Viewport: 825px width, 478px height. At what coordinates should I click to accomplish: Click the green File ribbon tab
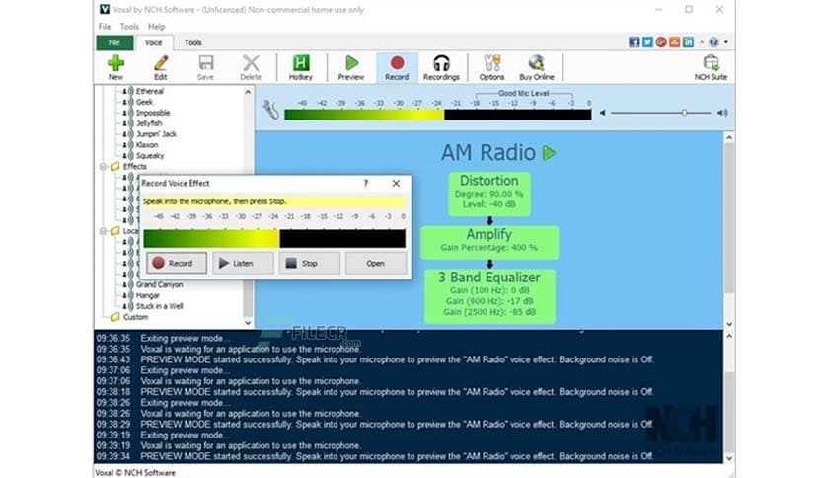[114, 42]
